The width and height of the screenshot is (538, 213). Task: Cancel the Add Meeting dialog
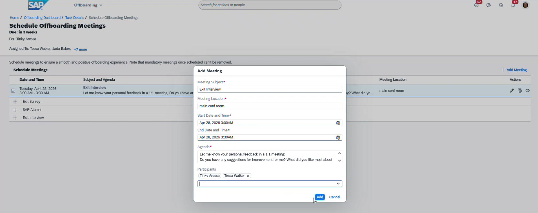point(335,197)
